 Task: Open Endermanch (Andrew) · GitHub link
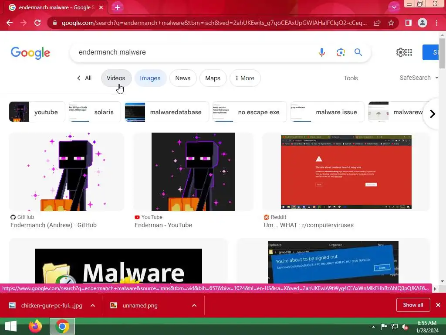click(54, 225)
